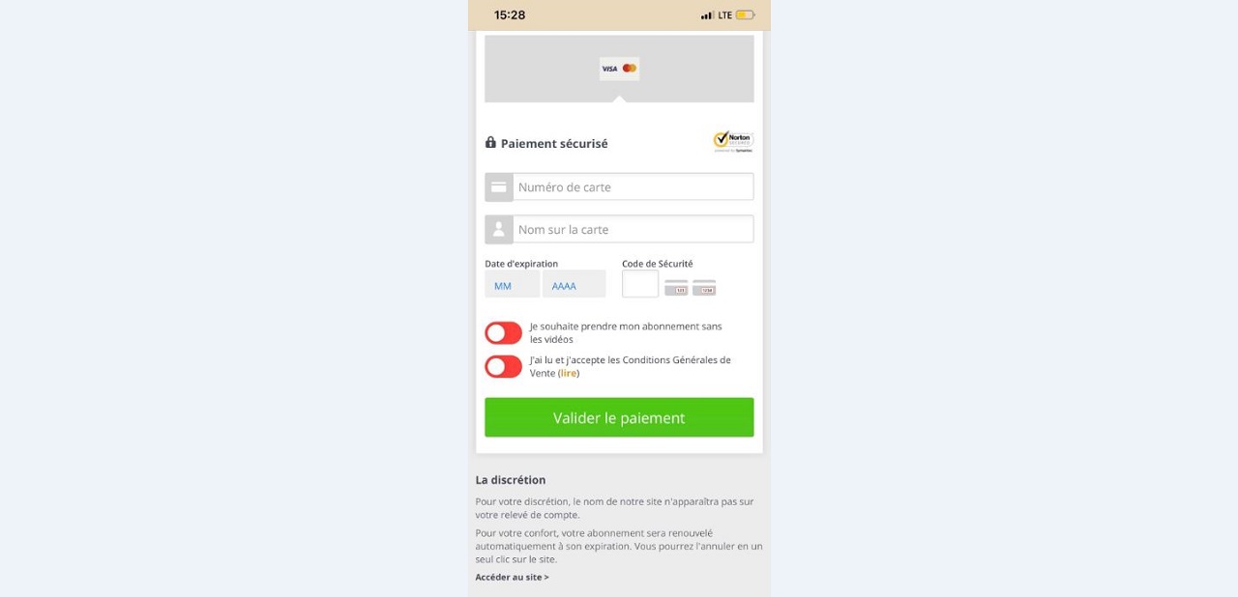Image resolution: width=1238 pixels, height=597 pixels.
Task: Focus the Numéro de carte field
Action: pos(634,186)
